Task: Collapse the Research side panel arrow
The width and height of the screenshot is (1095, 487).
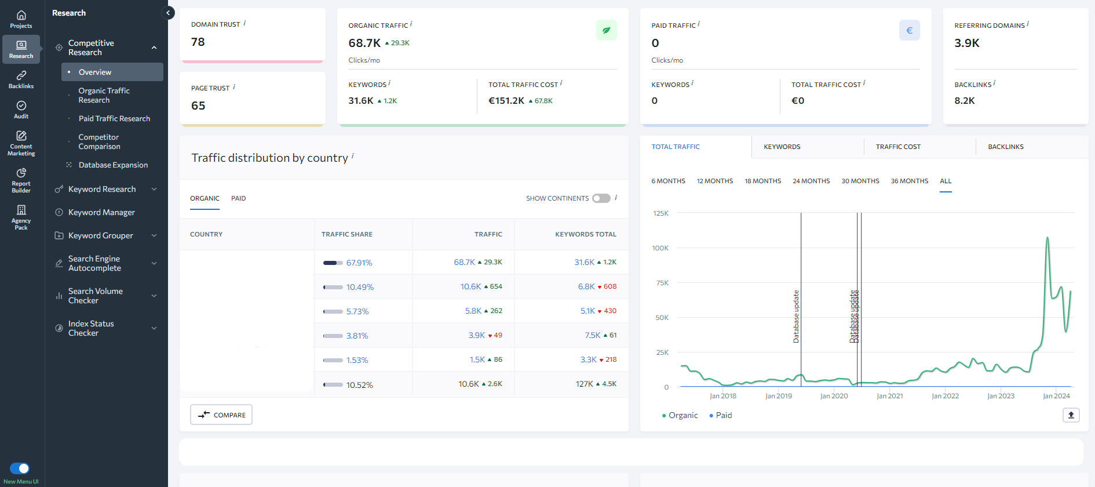Action: point(168,13)
